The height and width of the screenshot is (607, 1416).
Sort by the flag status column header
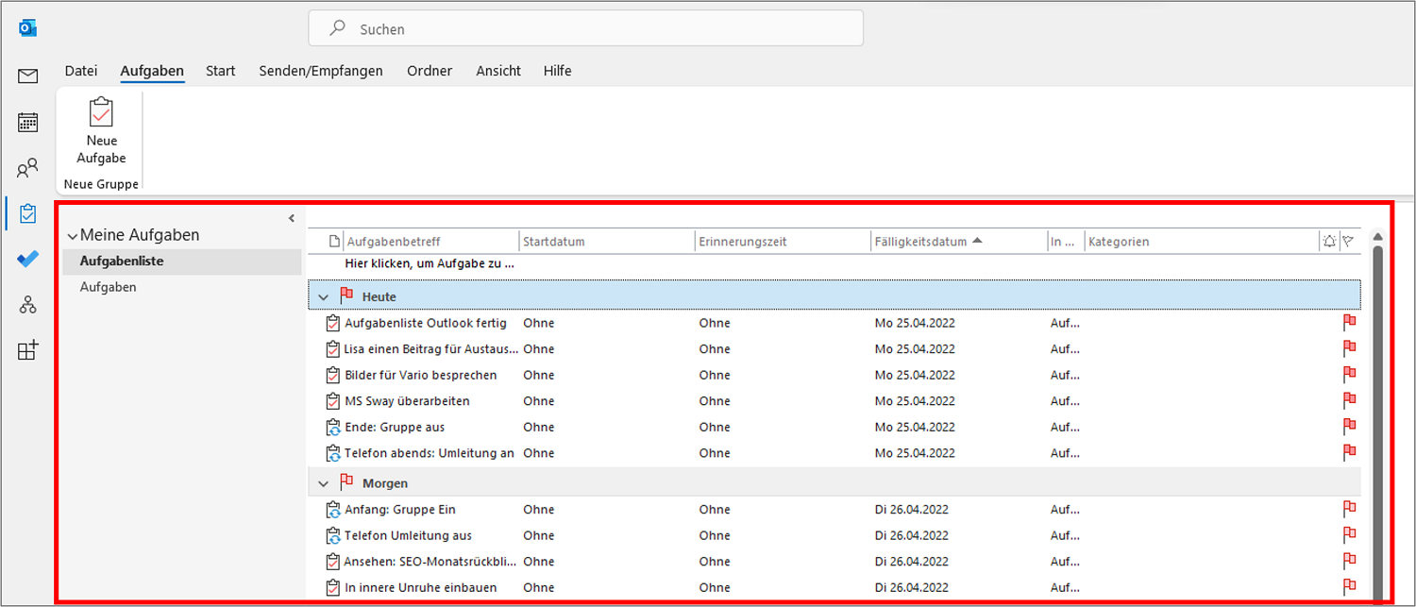tap(1348, 242)
